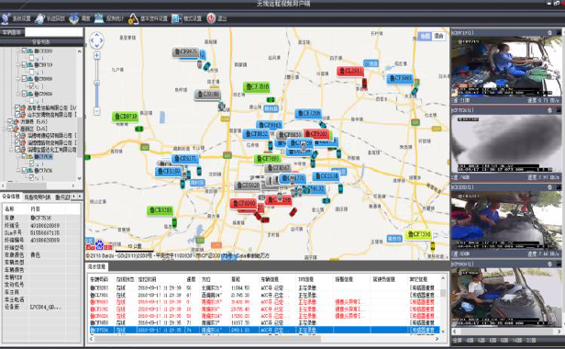This screenshot has height=349, width=565.
Task: Open the 轨迹回放 track playback tool
Action: [39, 18]
